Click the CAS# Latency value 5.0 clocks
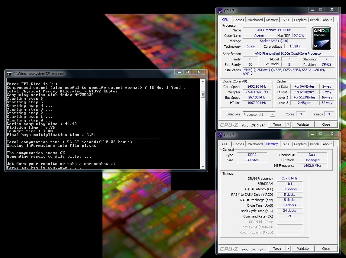The image size is (346, 258). click(289, 189)
